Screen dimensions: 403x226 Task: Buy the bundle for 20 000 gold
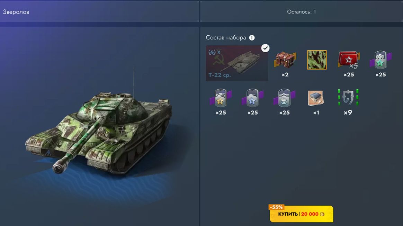301,214
